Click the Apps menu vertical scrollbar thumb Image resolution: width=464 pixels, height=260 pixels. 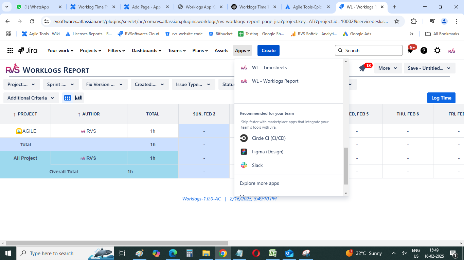(346, 166)
